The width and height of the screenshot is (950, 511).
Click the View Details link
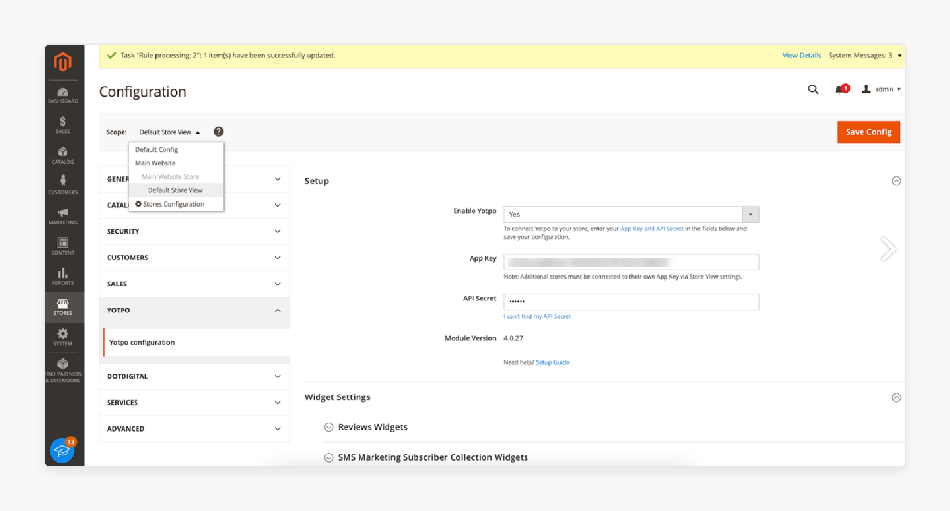801,55
